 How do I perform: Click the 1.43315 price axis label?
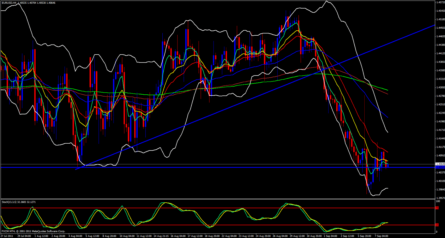(x=441, y=79)
